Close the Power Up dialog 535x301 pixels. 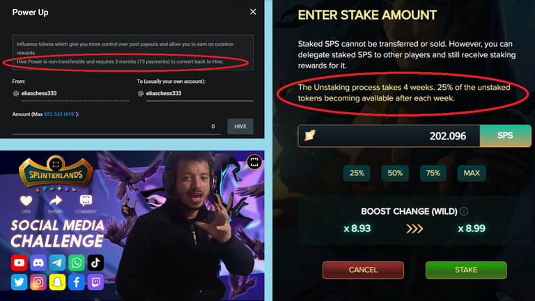click(x=253, y=12)
